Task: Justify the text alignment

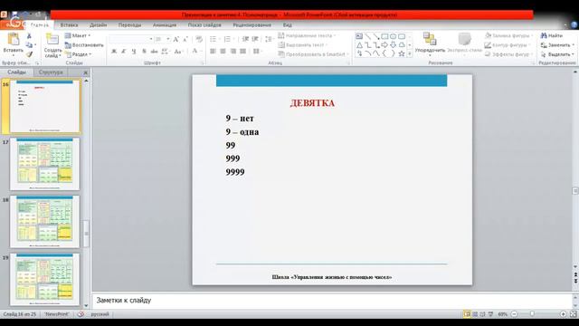Action: (x=242, y=52)
